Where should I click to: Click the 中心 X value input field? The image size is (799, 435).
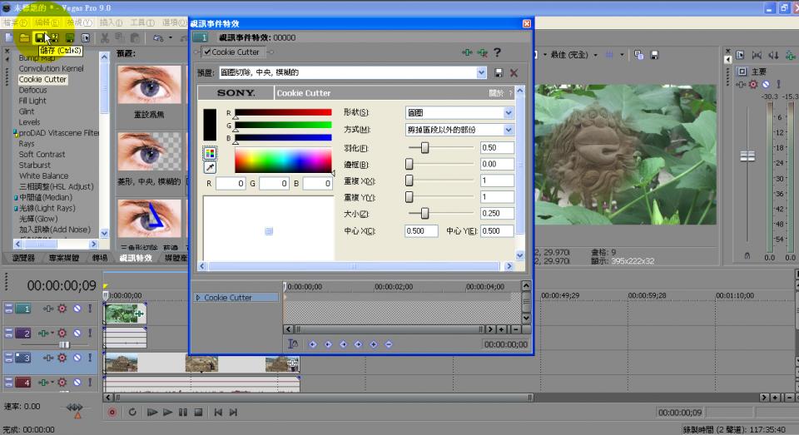(421, 230)
